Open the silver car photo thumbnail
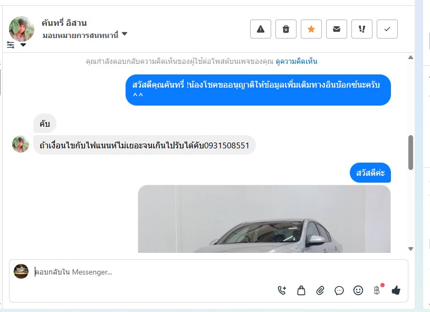The image size is (430, 312). (x=264, y=219)
